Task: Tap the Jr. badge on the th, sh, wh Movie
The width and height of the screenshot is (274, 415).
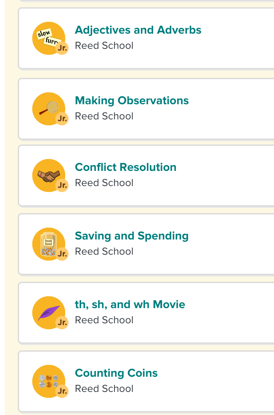Action: [62, 323]
